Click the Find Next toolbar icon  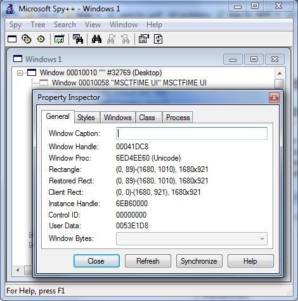click(111, 39)
